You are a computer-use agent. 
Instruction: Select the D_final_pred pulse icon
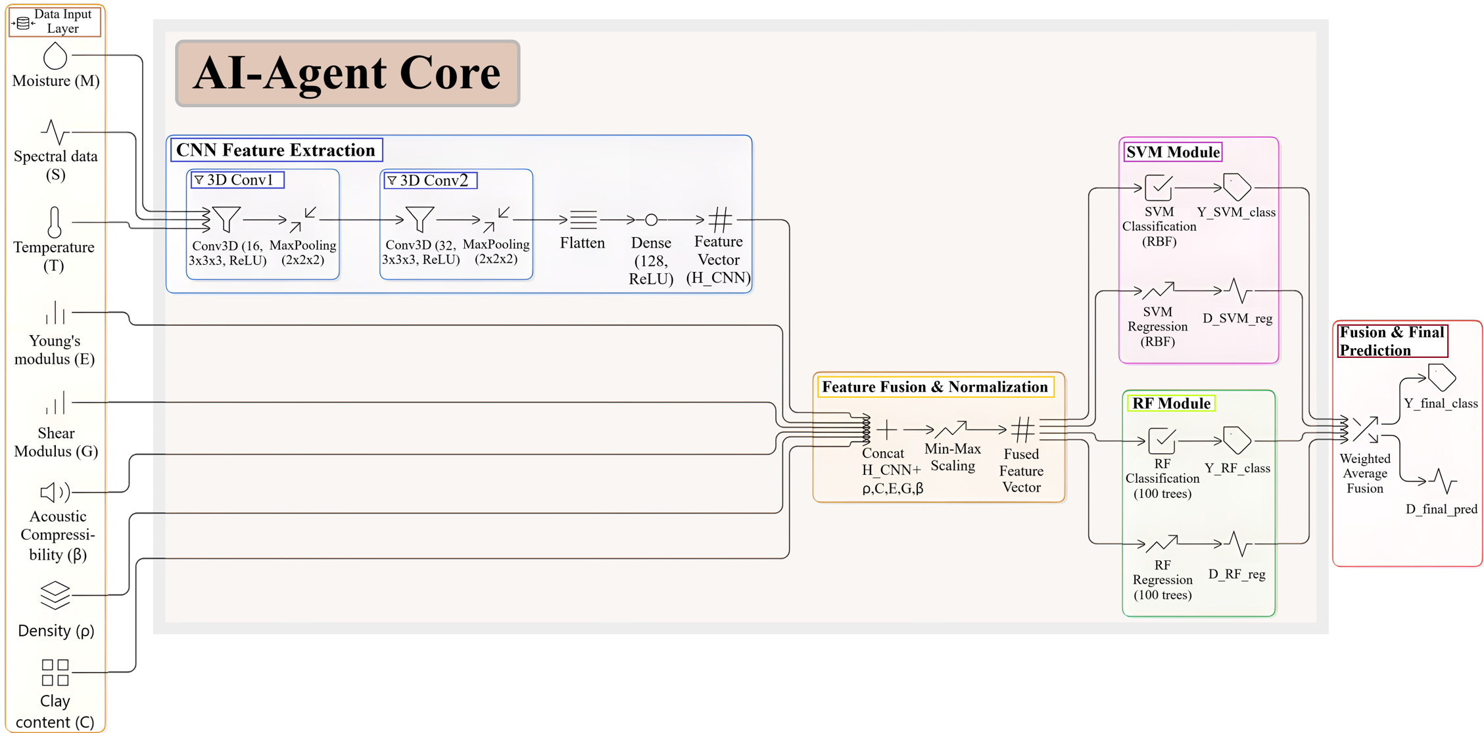[1443, 481]
